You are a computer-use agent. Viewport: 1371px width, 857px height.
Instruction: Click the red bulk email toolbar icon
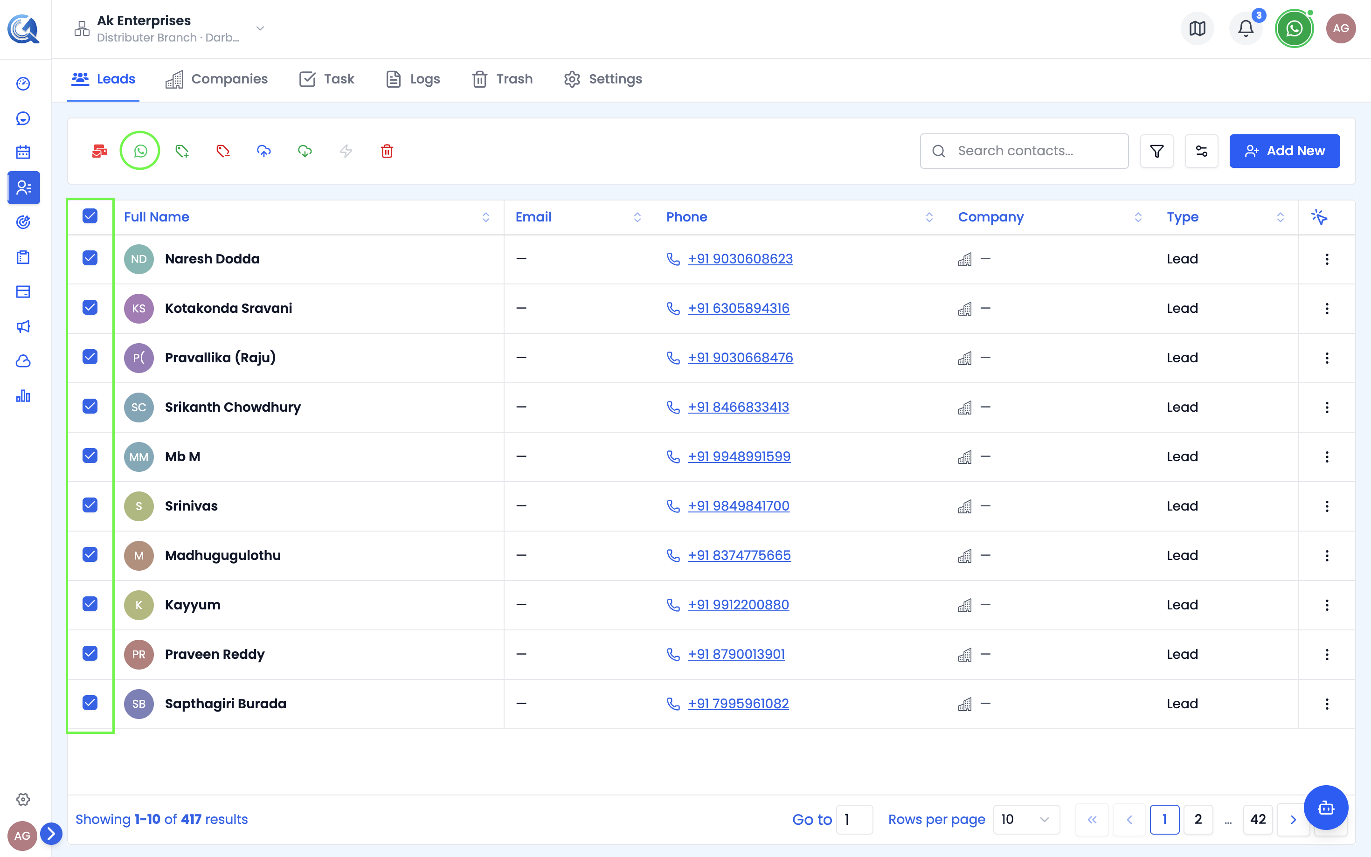point(100,151)
